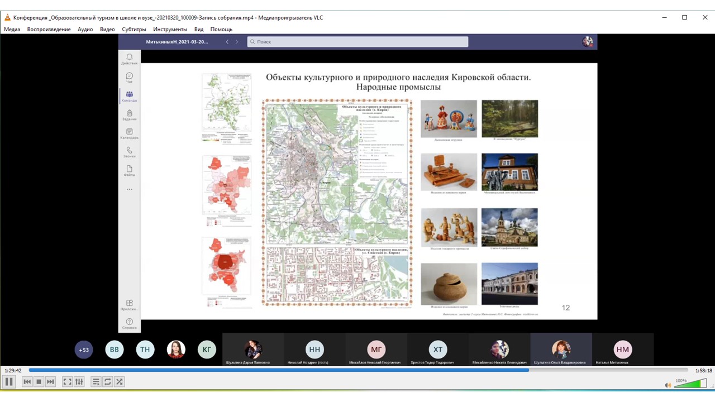This screenshot has height=402, width=715.
Task: Stop playback with the stop button
Action: coord(39,382)
